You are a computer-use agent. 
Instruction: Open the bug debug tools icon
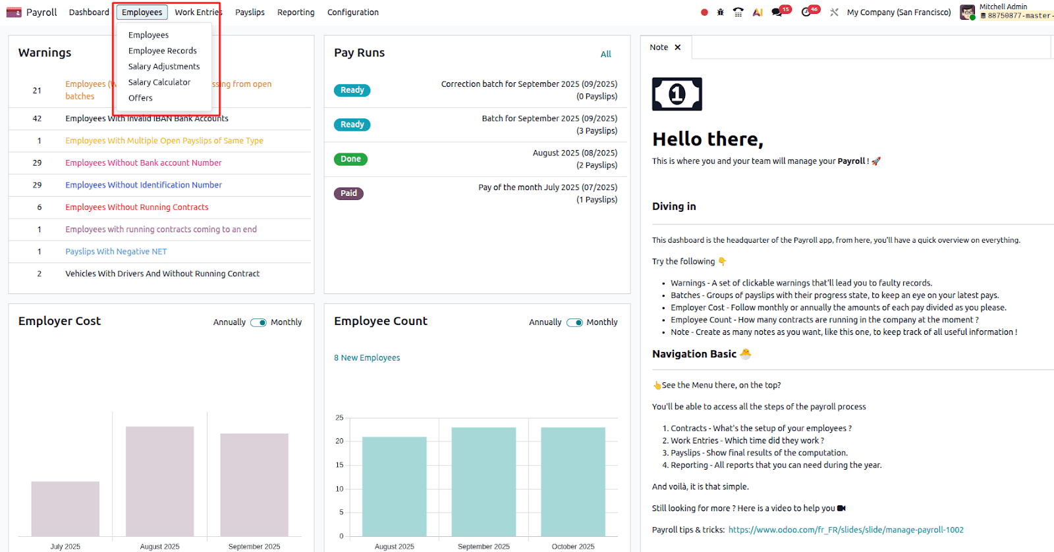pyautogui.click(x=721, y=13)
